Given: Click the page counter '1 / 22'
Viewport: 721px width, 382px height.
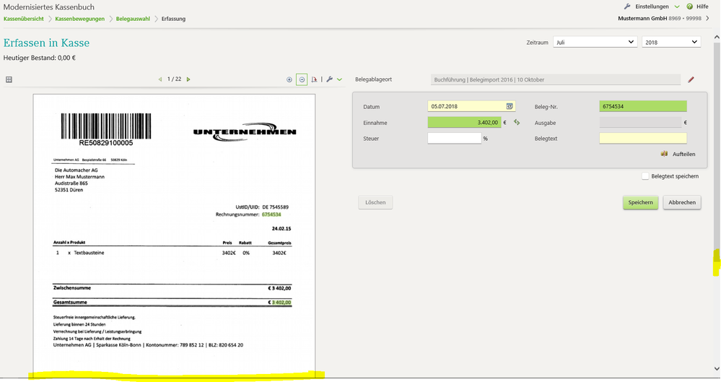Looking at the screenshot, I should [x=174, y=79].
